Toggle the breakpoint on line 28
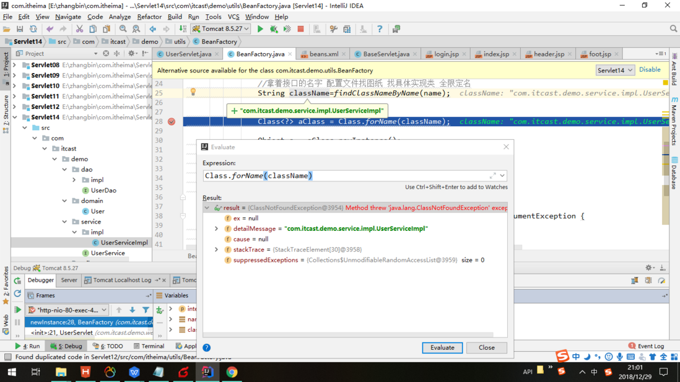The height and width of the screenshot is (382, 680). [172, 121]
